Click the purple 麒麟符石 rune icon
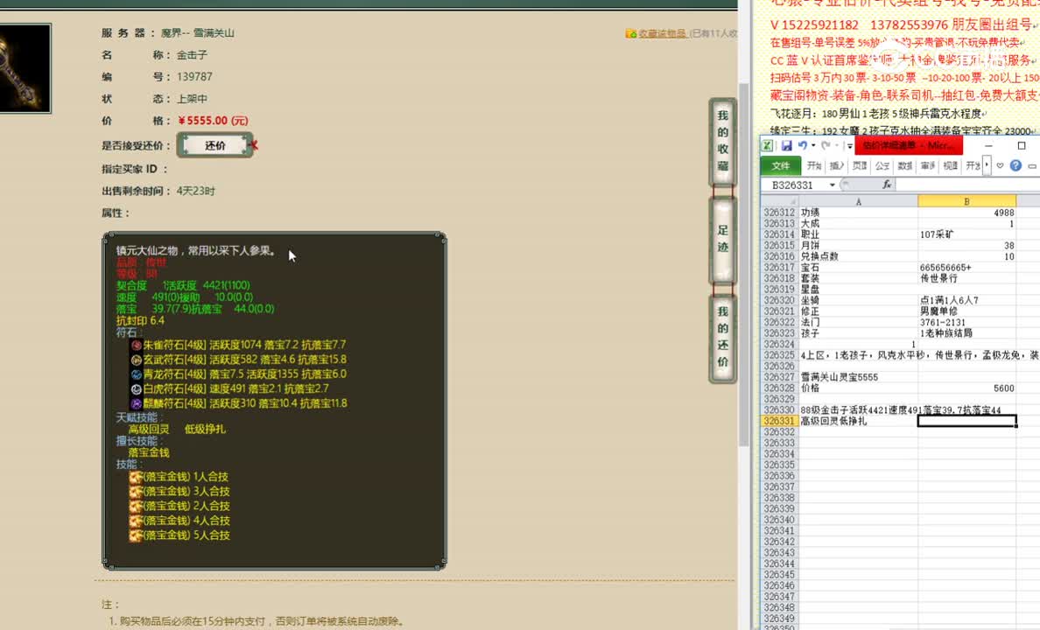Image resolution: width=1040 pixels, height=630 pixels. (x=138, y=403)
